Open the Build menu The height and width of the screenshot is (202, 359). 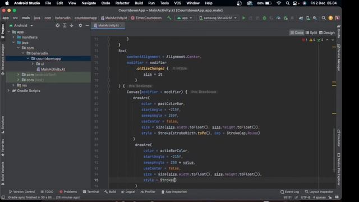(x=139, y=3)
